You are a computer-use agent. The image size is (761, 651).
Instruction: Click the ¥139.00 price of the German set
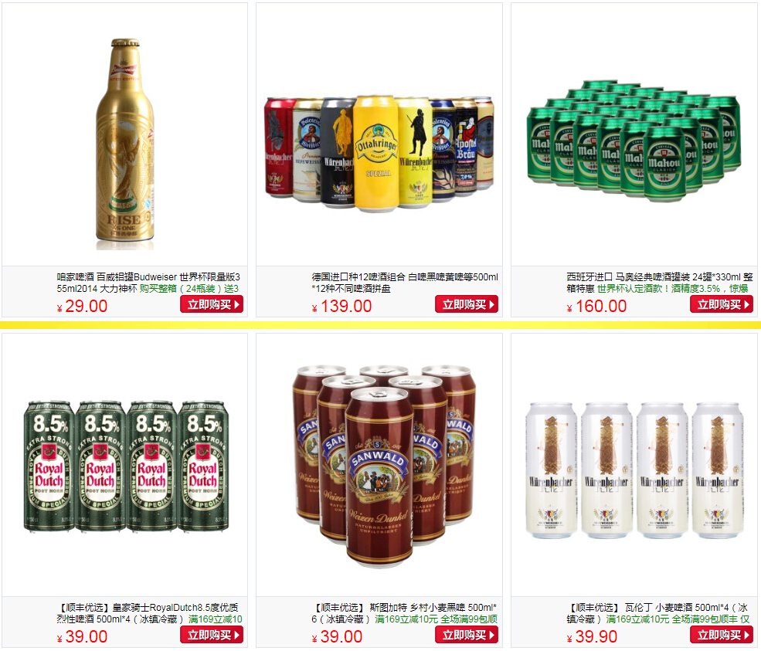click(x=341, y=306)
